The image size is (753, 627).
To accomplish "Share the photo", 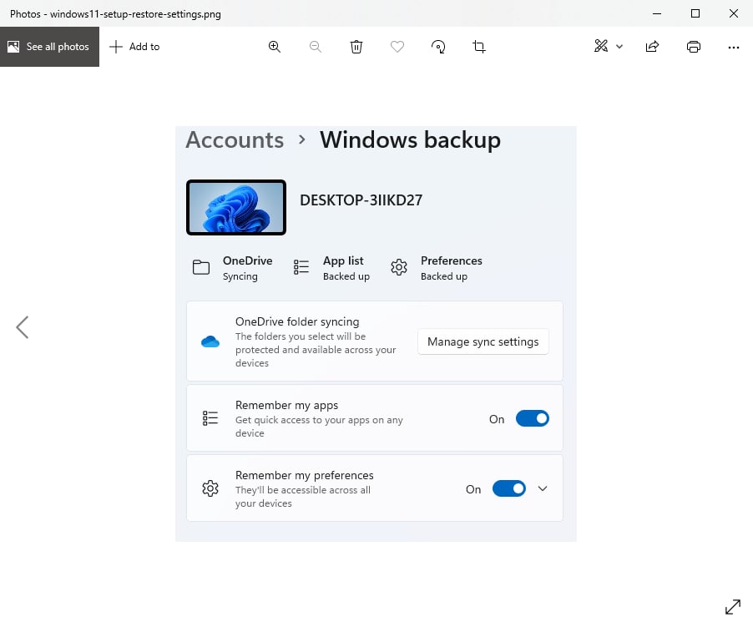I will click(x=652, y=47).
